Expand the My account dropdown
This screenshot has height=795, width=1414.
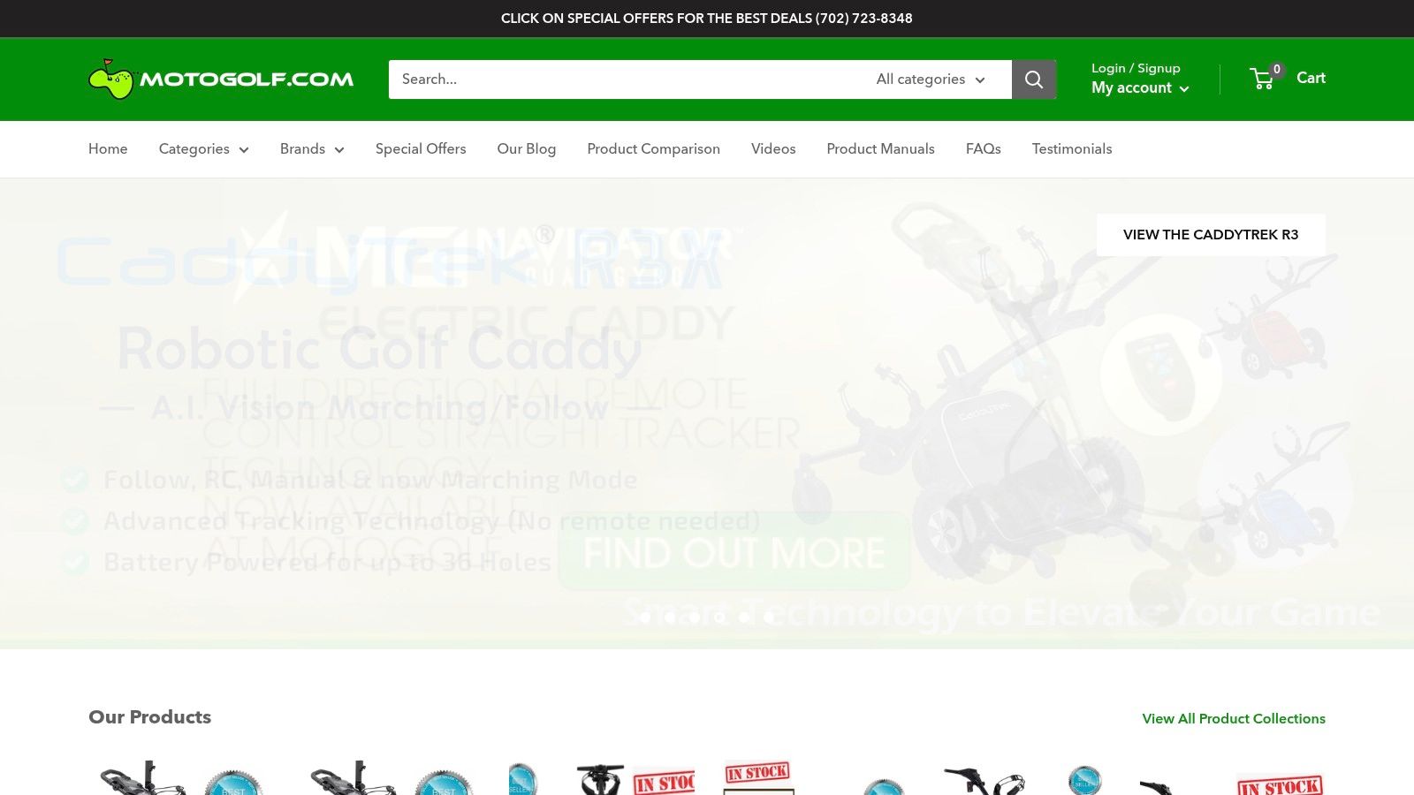click(1140, 87)
